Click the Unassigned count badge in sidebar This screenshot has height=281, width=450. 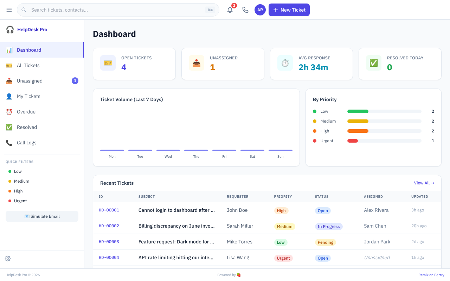point(75,81)
